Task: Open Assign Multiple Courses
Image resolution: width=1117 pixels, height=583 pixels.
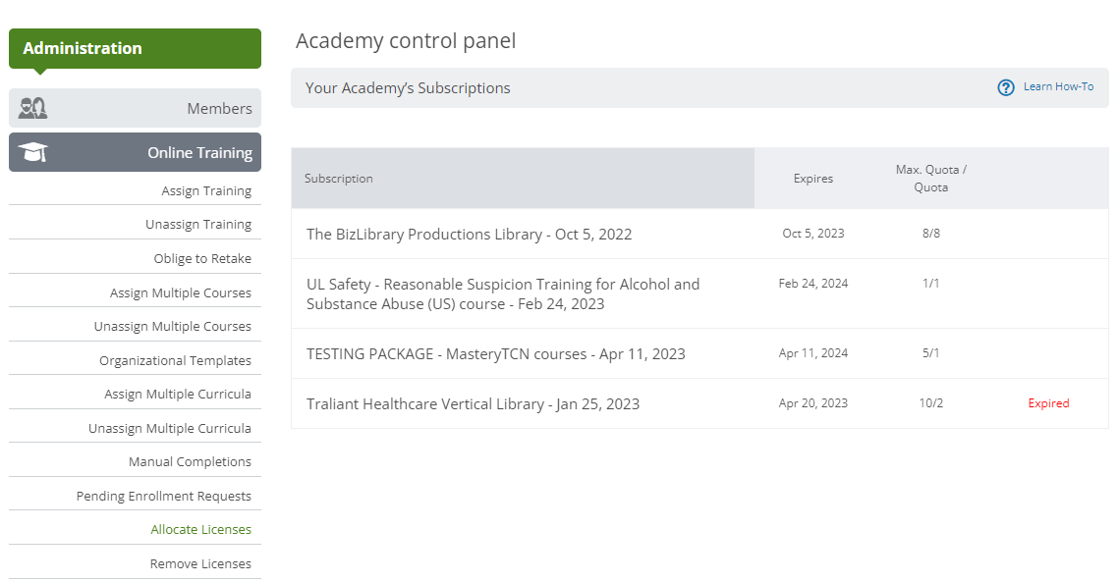Action: tap(180, 292)
